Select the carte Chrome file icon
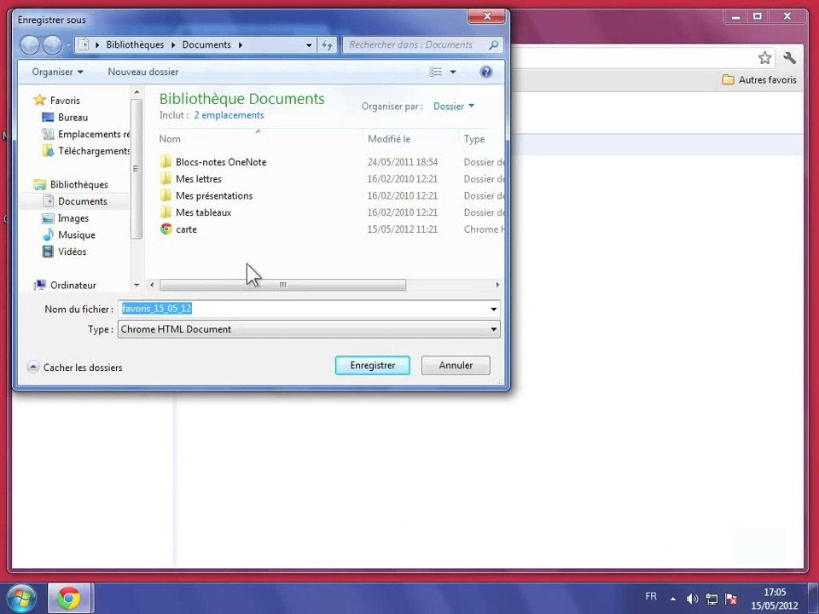The width and height of the screenshot is (819, 614). [166, 229]
